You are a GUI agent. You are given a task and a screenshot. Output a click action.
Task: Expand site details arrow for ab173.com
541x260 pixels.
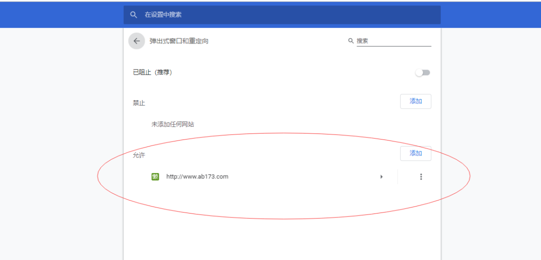coord(382,176)
